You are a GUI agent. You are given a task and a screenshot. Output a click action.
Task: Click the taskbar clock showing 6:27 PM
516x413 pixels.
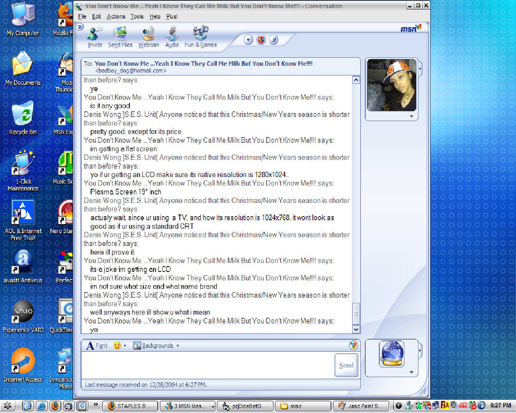coord(501,405)
